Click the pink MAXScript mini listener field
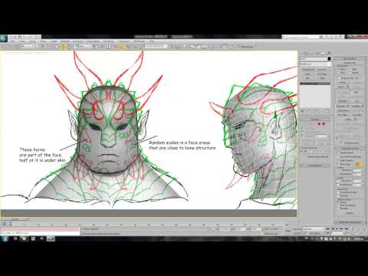The width and height of the screenshot is (368, 276). (x=40, y=229)
